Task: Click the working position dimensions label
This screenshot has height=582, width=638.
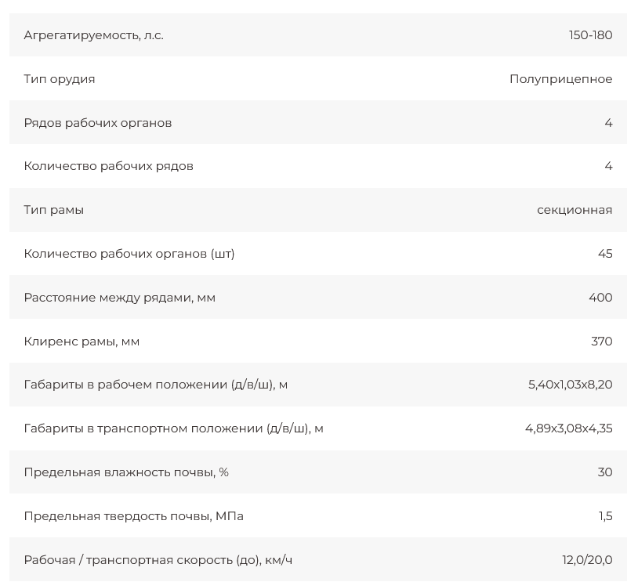Action: (156, 385)
